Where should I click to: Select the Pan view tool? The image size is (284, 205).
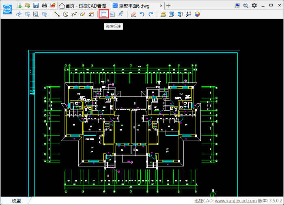pos(19,14)
